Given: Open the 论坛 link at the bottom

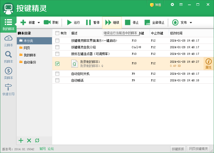Looking at the screenshot, I should (50, 149).
